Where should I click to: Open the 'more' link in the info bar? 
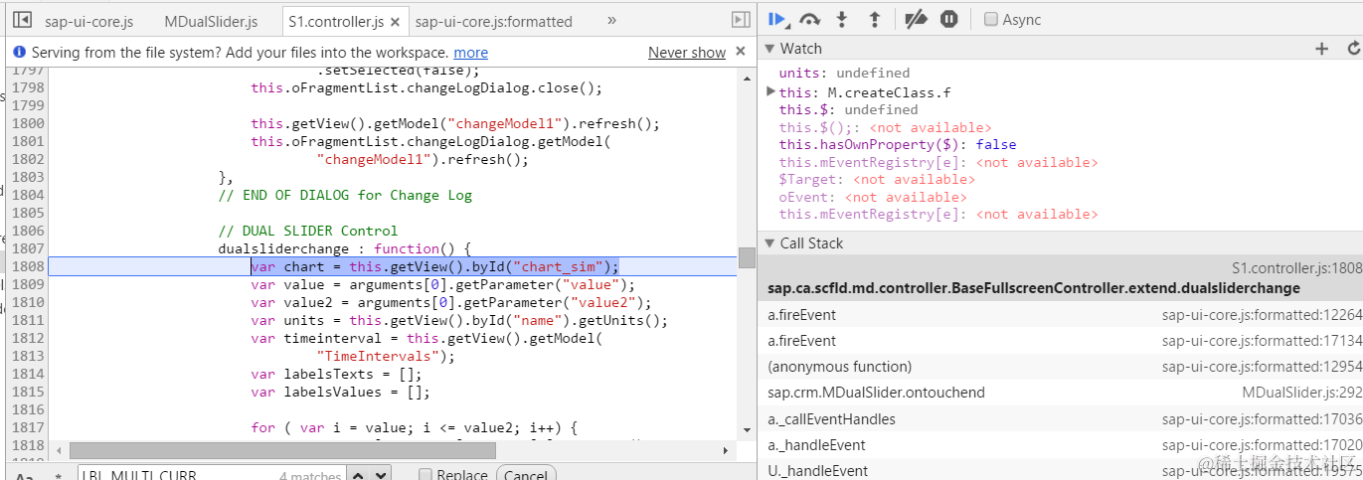470,53
